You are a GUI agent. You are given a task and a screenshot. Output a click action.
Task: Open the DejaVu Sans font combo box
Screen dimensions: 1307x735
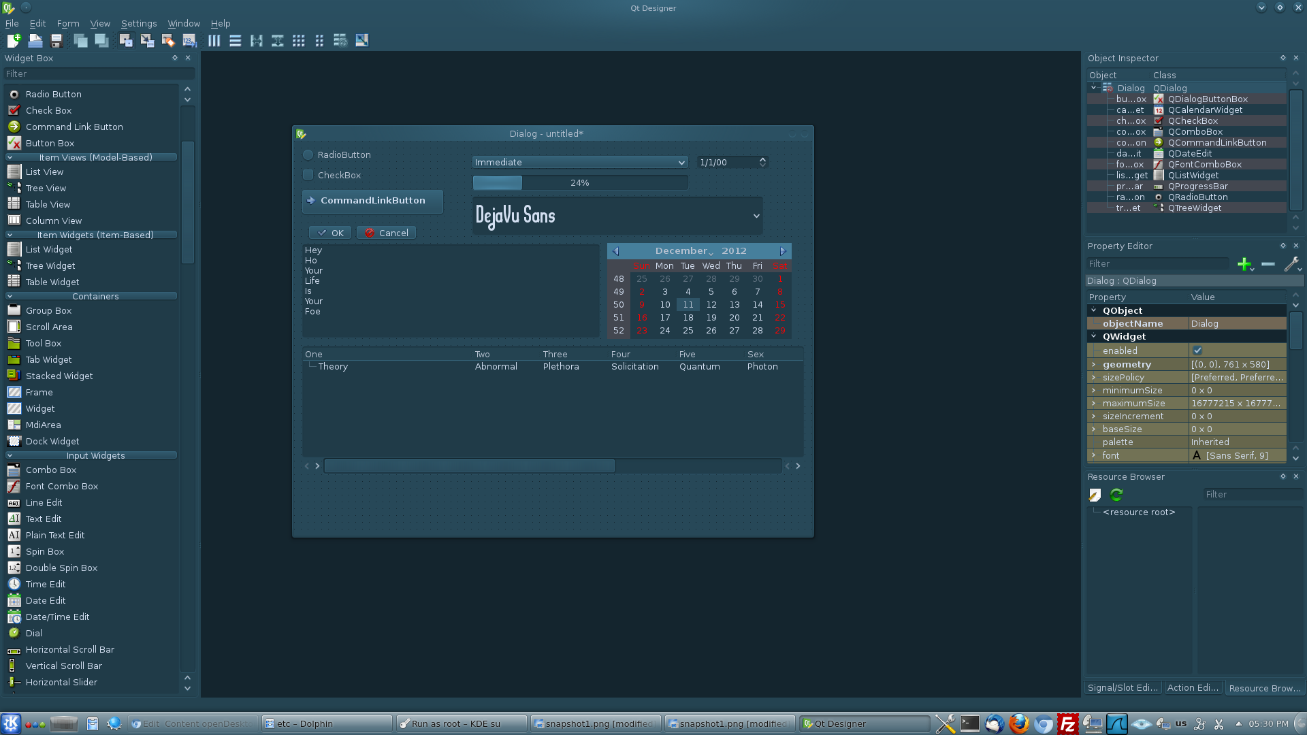click(617, 216)
